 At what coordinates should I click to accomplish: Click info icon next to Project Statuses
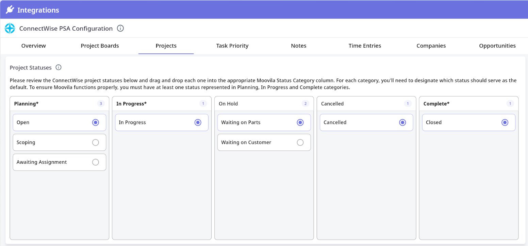(59, 67)
